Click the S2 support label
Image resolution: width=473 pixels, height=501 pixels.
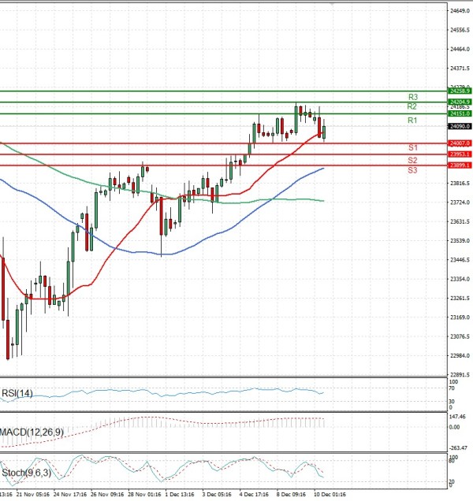tap(412, 160)
